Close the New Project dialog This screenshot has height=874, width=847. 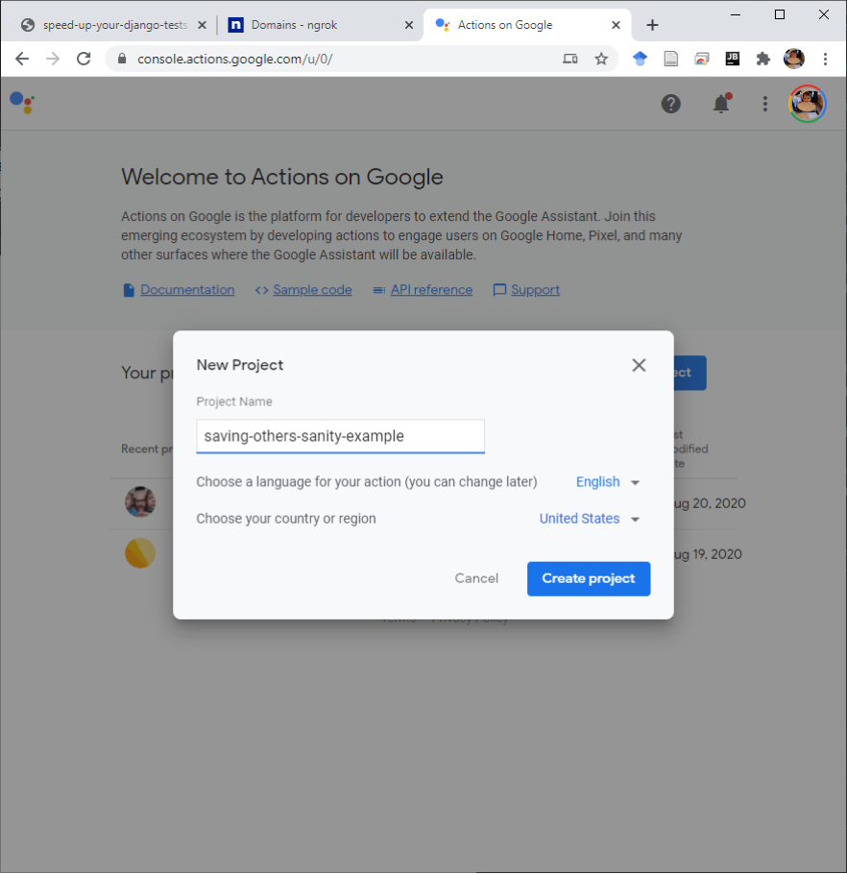tap(639, 365)
